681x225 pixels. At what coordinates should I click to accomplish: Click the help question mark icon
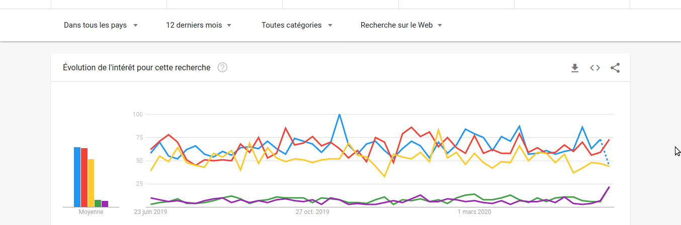coord(222,67)
